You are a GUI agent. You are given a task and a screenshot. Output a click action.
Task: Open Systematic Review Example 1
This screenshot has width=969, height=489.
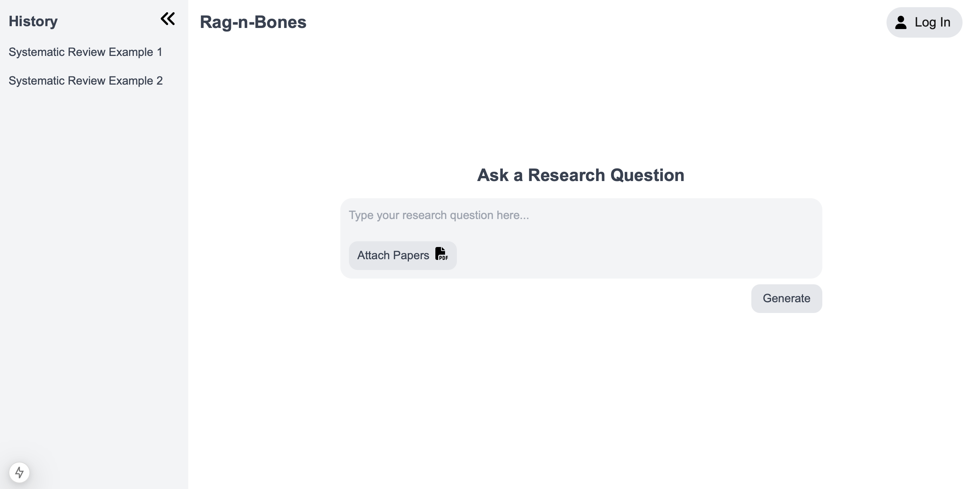[x=85, y=52]
